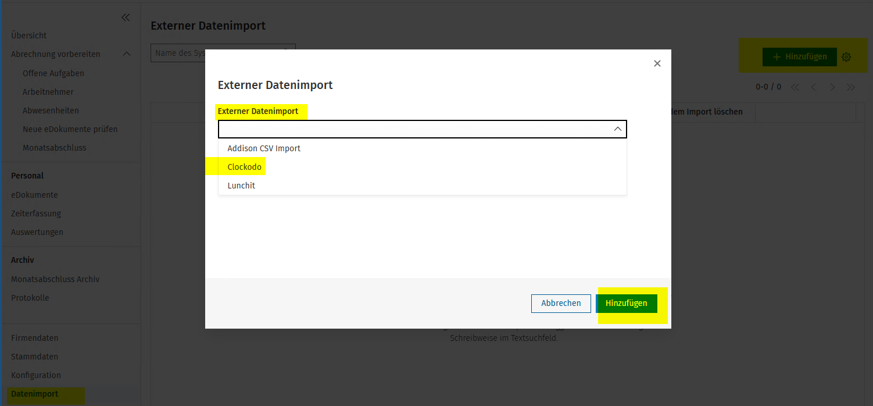Open Übersicht in the sidebar

(29, 35)
